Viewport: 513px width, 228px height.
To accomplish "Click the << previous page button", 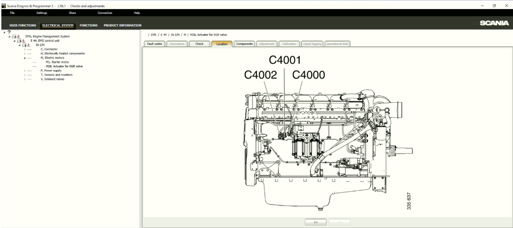I will click(316, 222).
